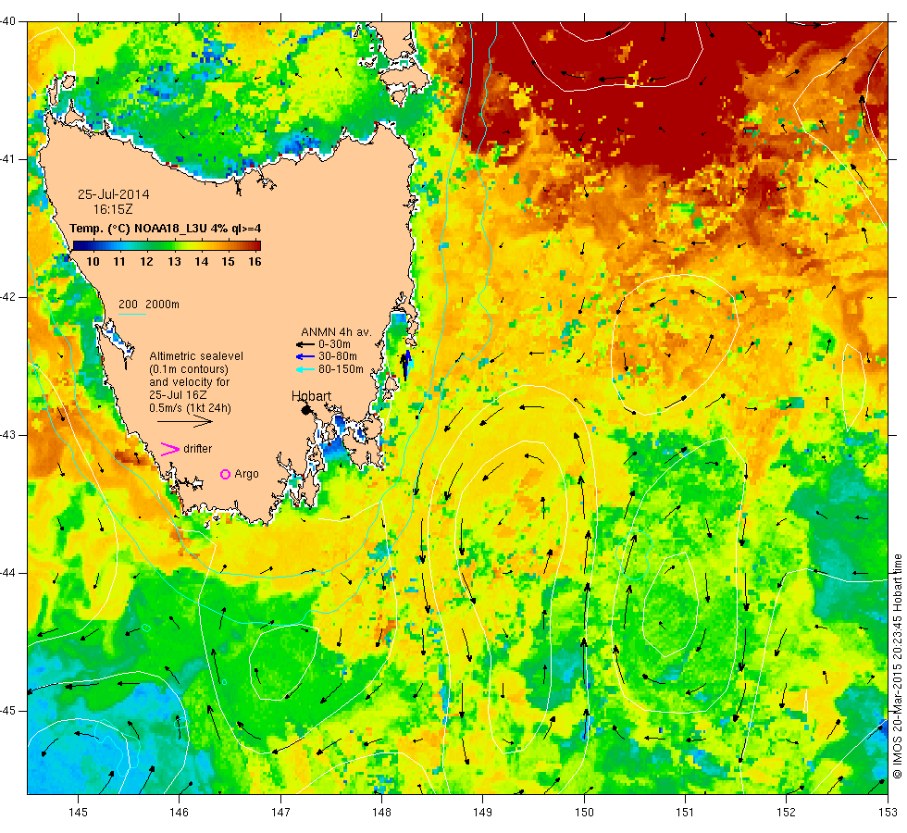Click the magenta drifter legend symbol

170,449
